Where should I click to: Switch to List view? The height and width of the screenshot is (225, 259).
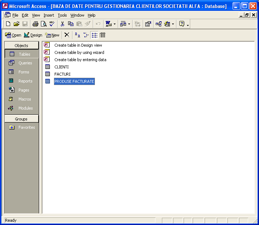[95, 35]
